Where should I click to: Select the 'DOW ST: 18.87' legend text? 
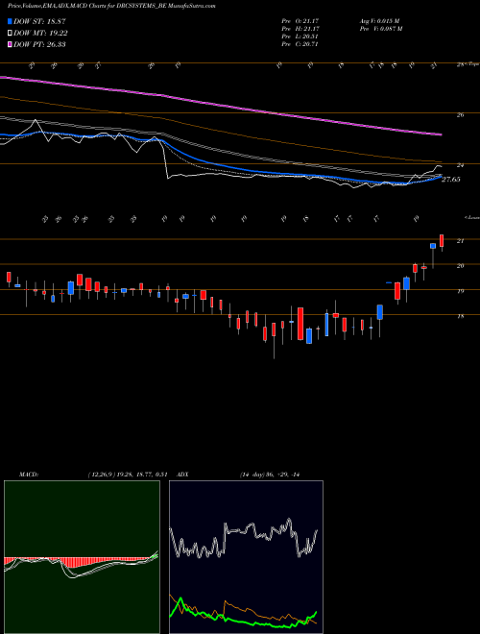39,21
